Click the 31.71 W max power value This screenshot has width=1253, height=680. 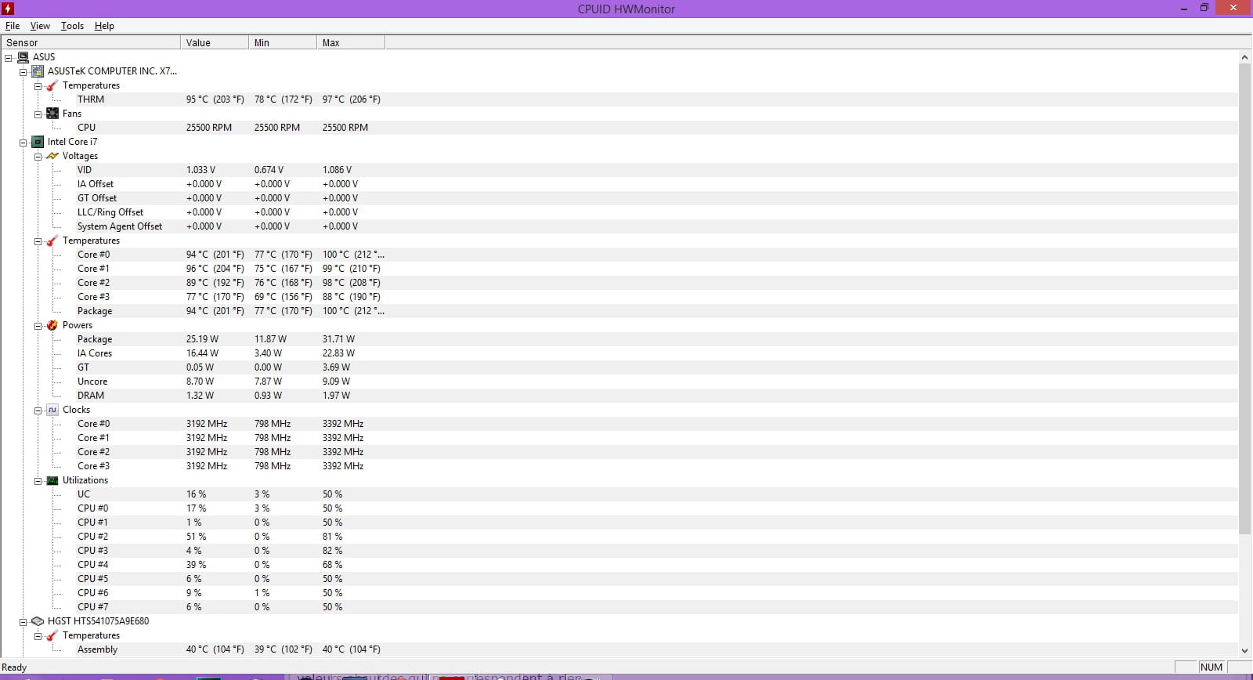[x=338, y=339]
